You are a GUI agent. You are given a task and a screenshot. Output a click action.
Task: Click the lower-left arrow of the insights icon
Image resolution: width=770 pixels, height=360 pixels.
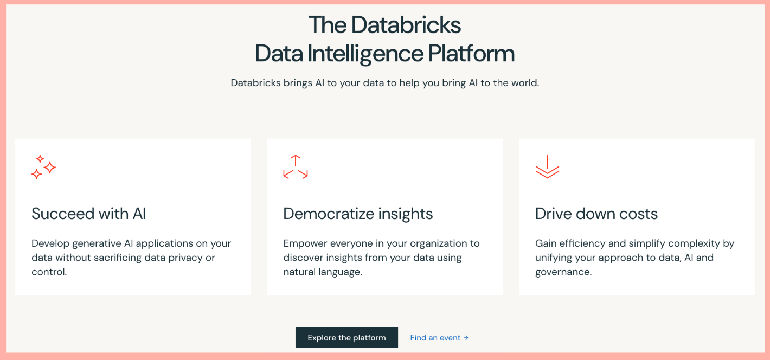[287, 174]
